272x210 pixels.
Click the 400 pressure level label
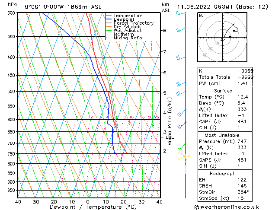(x=12, y=57)
